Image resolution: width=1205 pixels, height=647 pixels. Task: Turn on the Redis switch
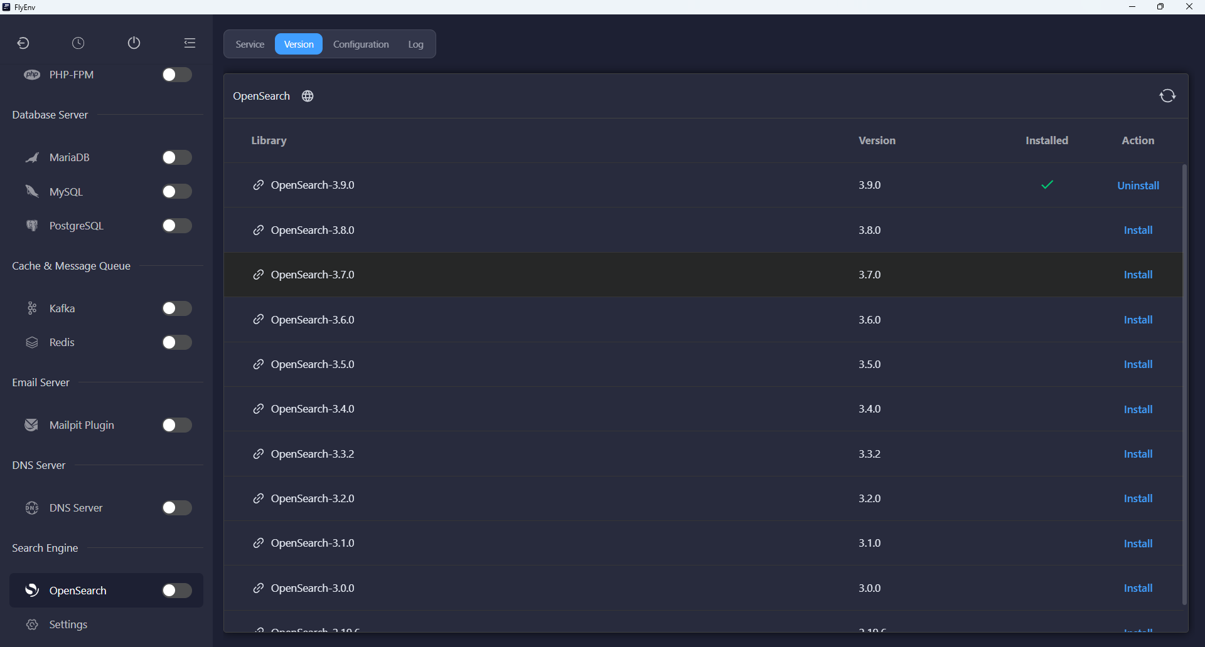[177, 342]
